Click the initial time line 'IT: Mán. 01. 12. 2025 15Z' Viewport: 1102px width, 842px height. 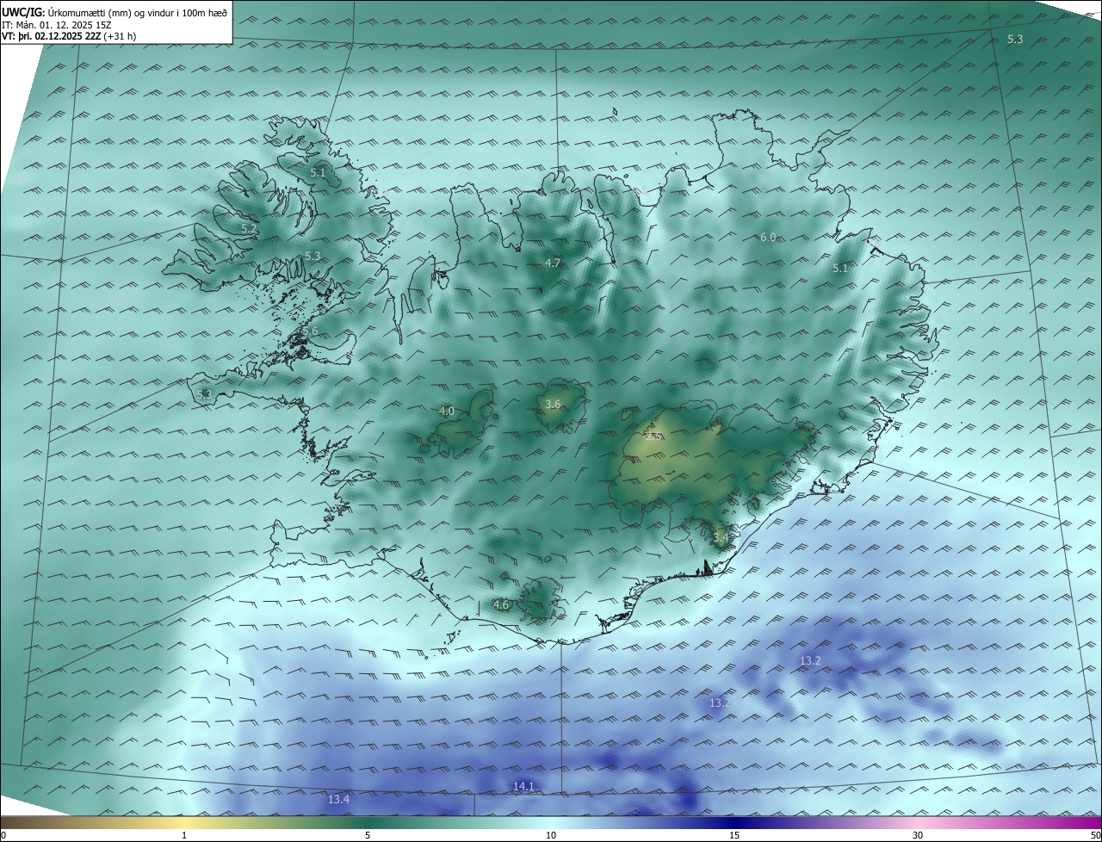(x=55, y=25)
